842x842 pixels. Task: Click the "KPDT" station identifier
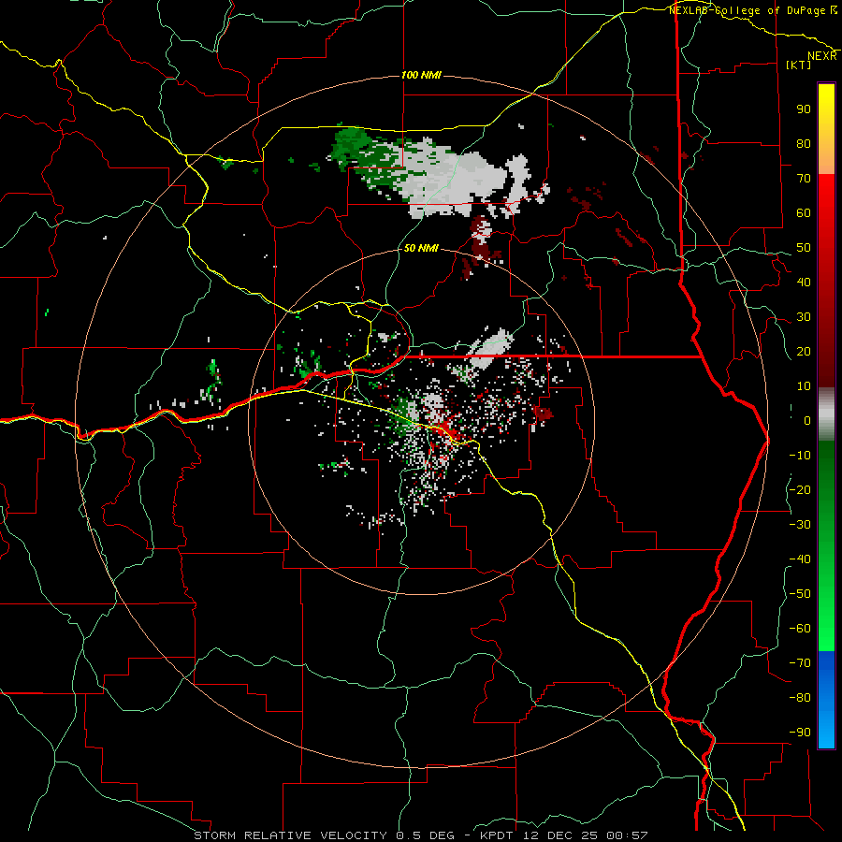496,835
